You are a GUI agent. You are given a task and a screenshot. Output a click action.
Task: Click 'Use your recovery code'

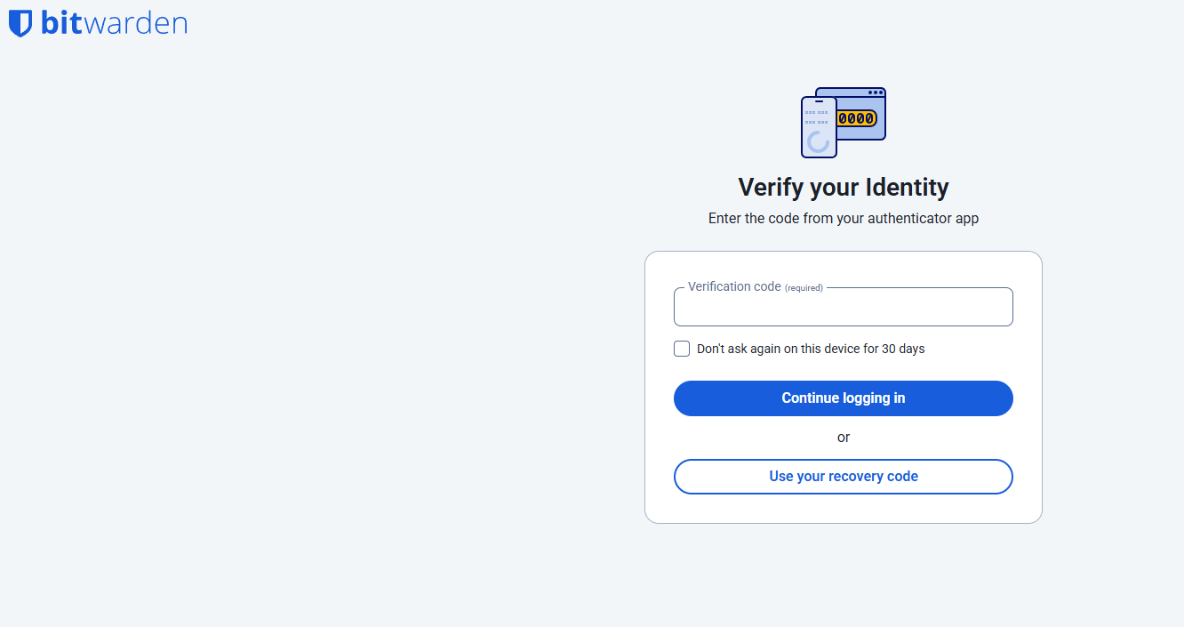point(843,476)
